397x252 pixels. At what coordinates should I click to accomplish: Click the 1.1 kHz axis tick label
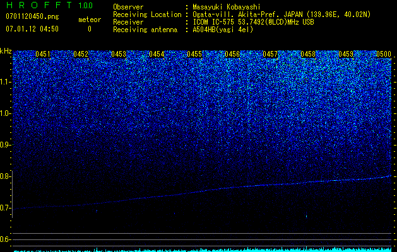[5, 82]
